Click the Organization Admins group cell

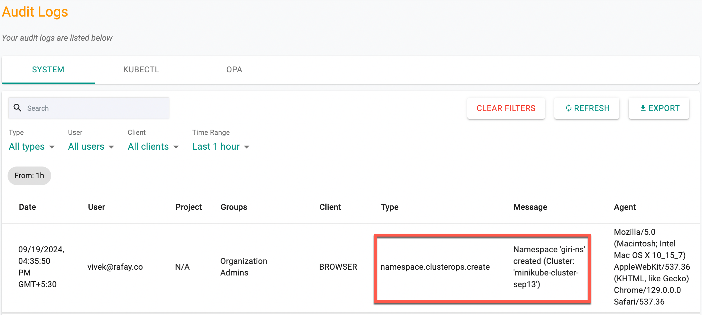pyautogui.click(x=244, y=267)
